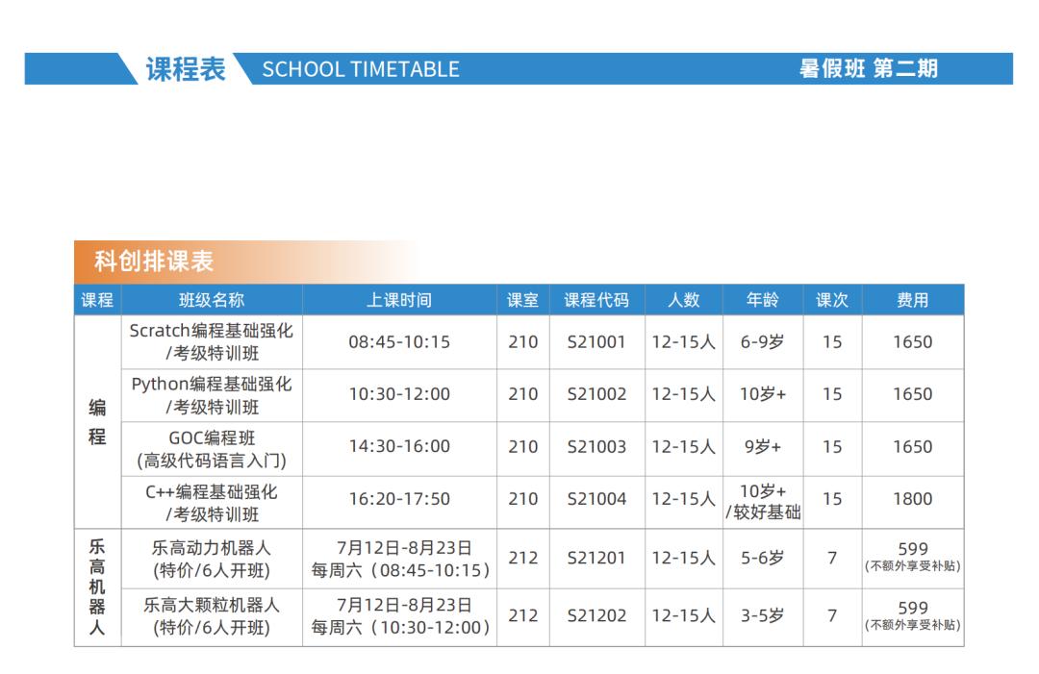Click course code S21202
Screen dimensions: 1039x674
point(596,615)
